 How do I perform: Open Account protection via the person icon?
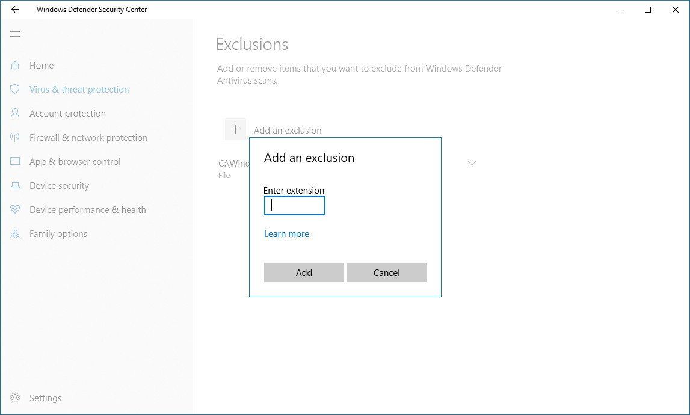14,113
